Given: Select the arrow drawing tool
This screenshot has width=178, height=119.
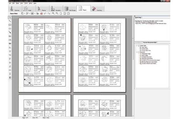Looking at the screenshot, I should click(10, 32).
